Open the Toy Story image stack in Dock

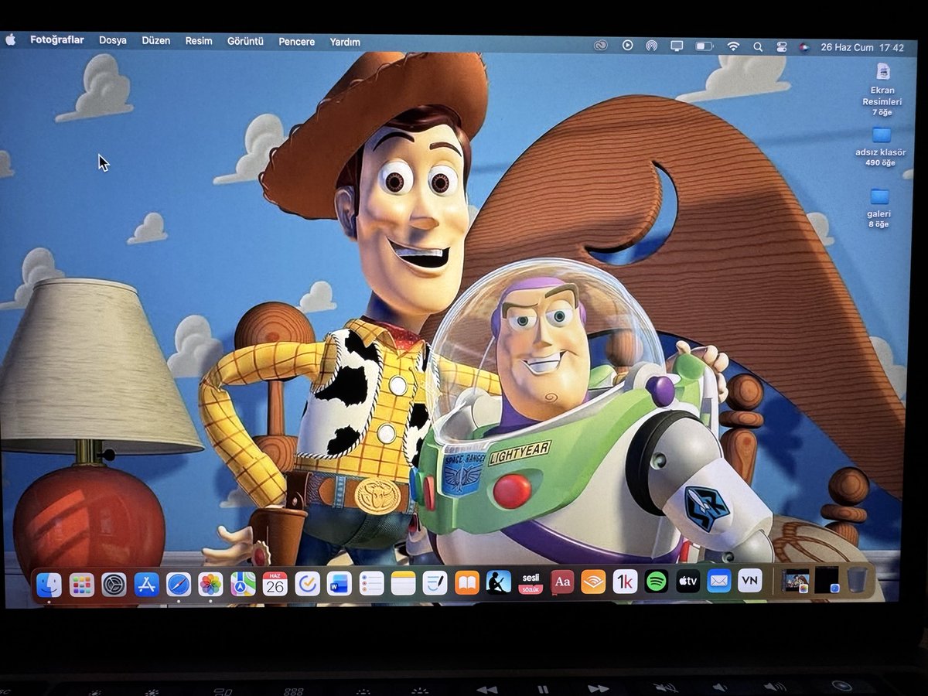pyautogui.click(x=795, y=580)
